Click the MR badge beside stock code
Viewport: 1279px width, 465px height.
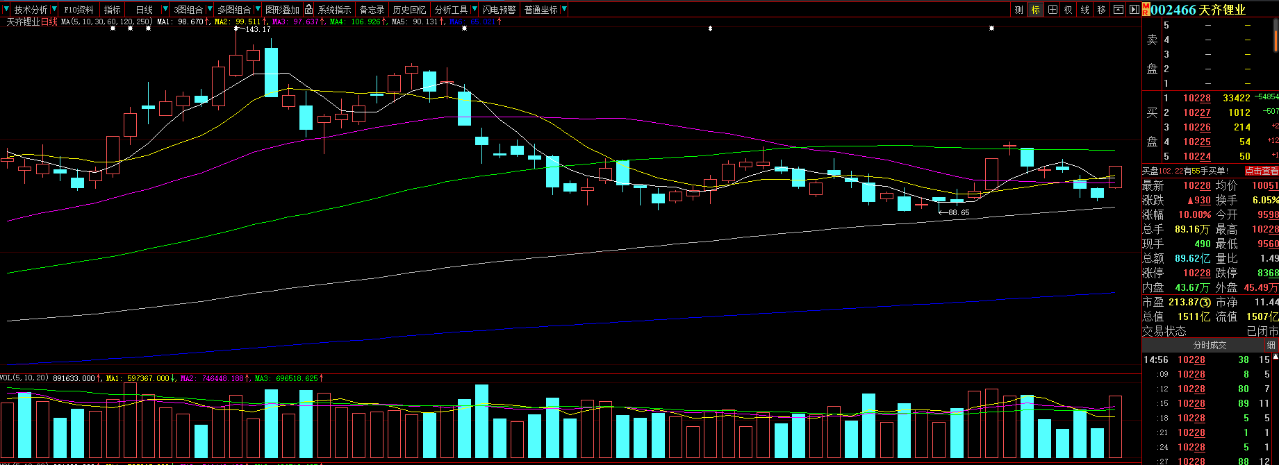(x=1146, y=9)
